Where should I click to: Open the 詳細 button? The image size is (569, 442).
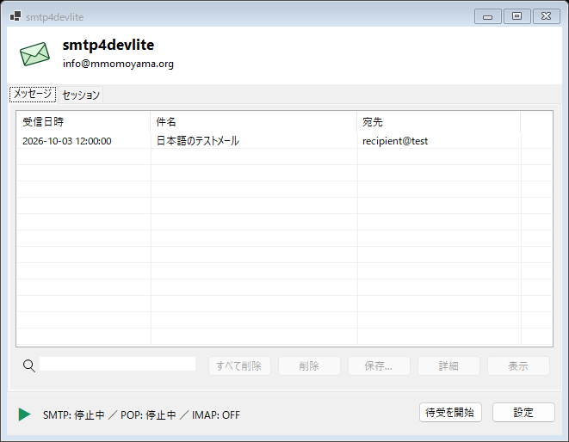click(x=448, y=365)
